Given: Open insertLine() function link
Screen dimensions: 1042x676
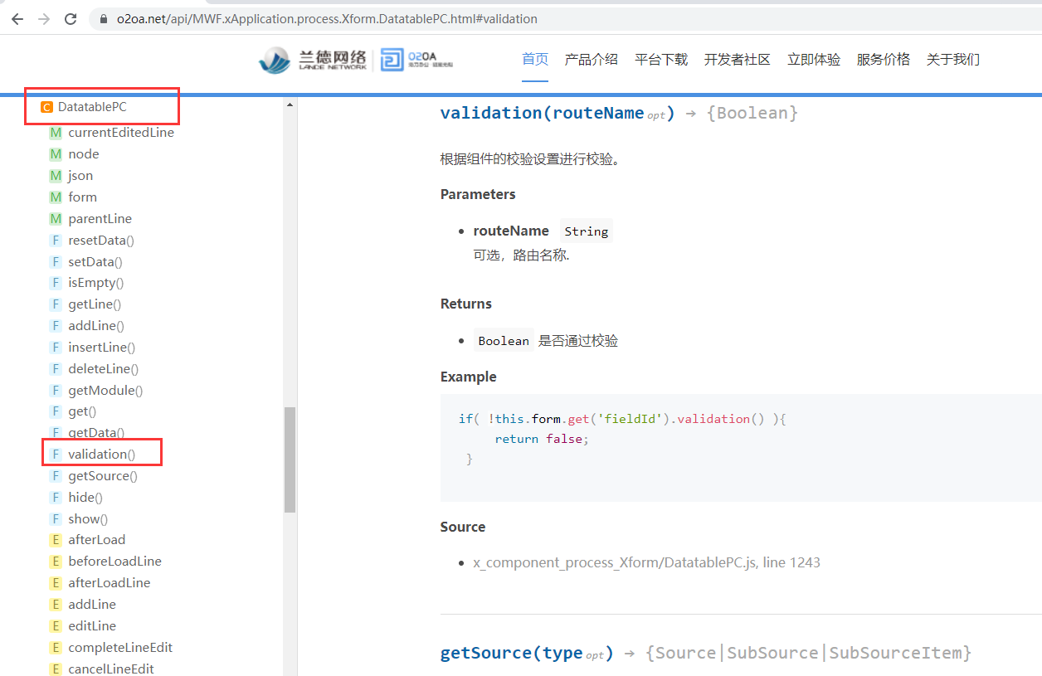Looking at the screenshot, I should 102,348.
